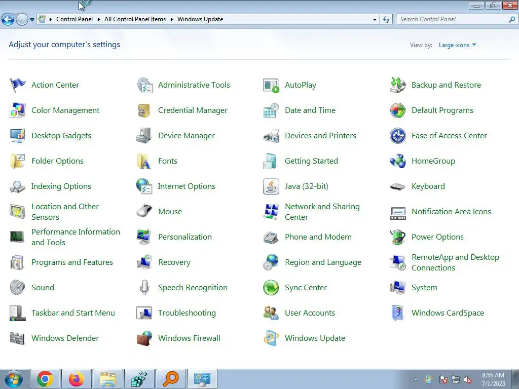Open the Windows Defender wall icon
The height and width of the screenshot is (389, 519).
tap(17, 338)
